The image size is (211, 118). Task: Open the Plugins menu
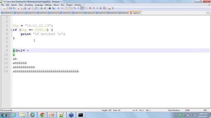pyautogui.click(x=69, y=5)
